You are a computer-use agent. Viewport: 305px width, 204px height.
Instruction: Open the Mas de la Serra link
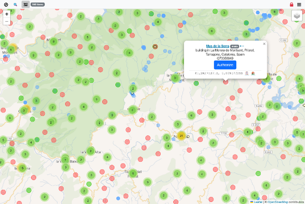click(x=218, y=46)
